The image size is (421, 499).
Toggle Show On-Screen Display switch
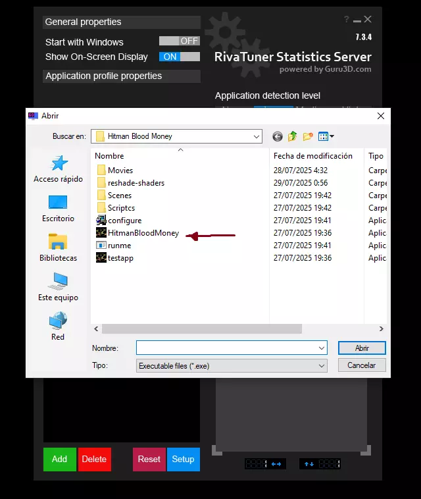[180, 57]
